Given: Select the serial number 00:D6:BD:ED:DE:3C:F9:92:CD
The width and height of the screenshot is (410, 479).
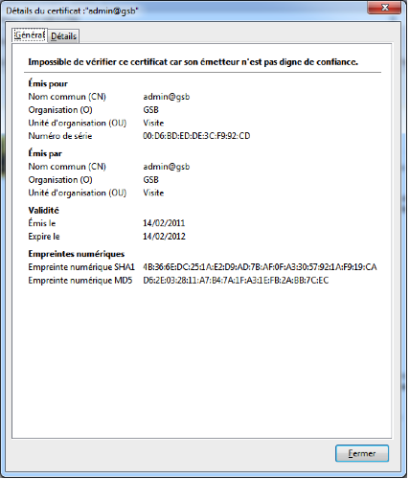Looking at the screenshot, I should click(196, 136).
